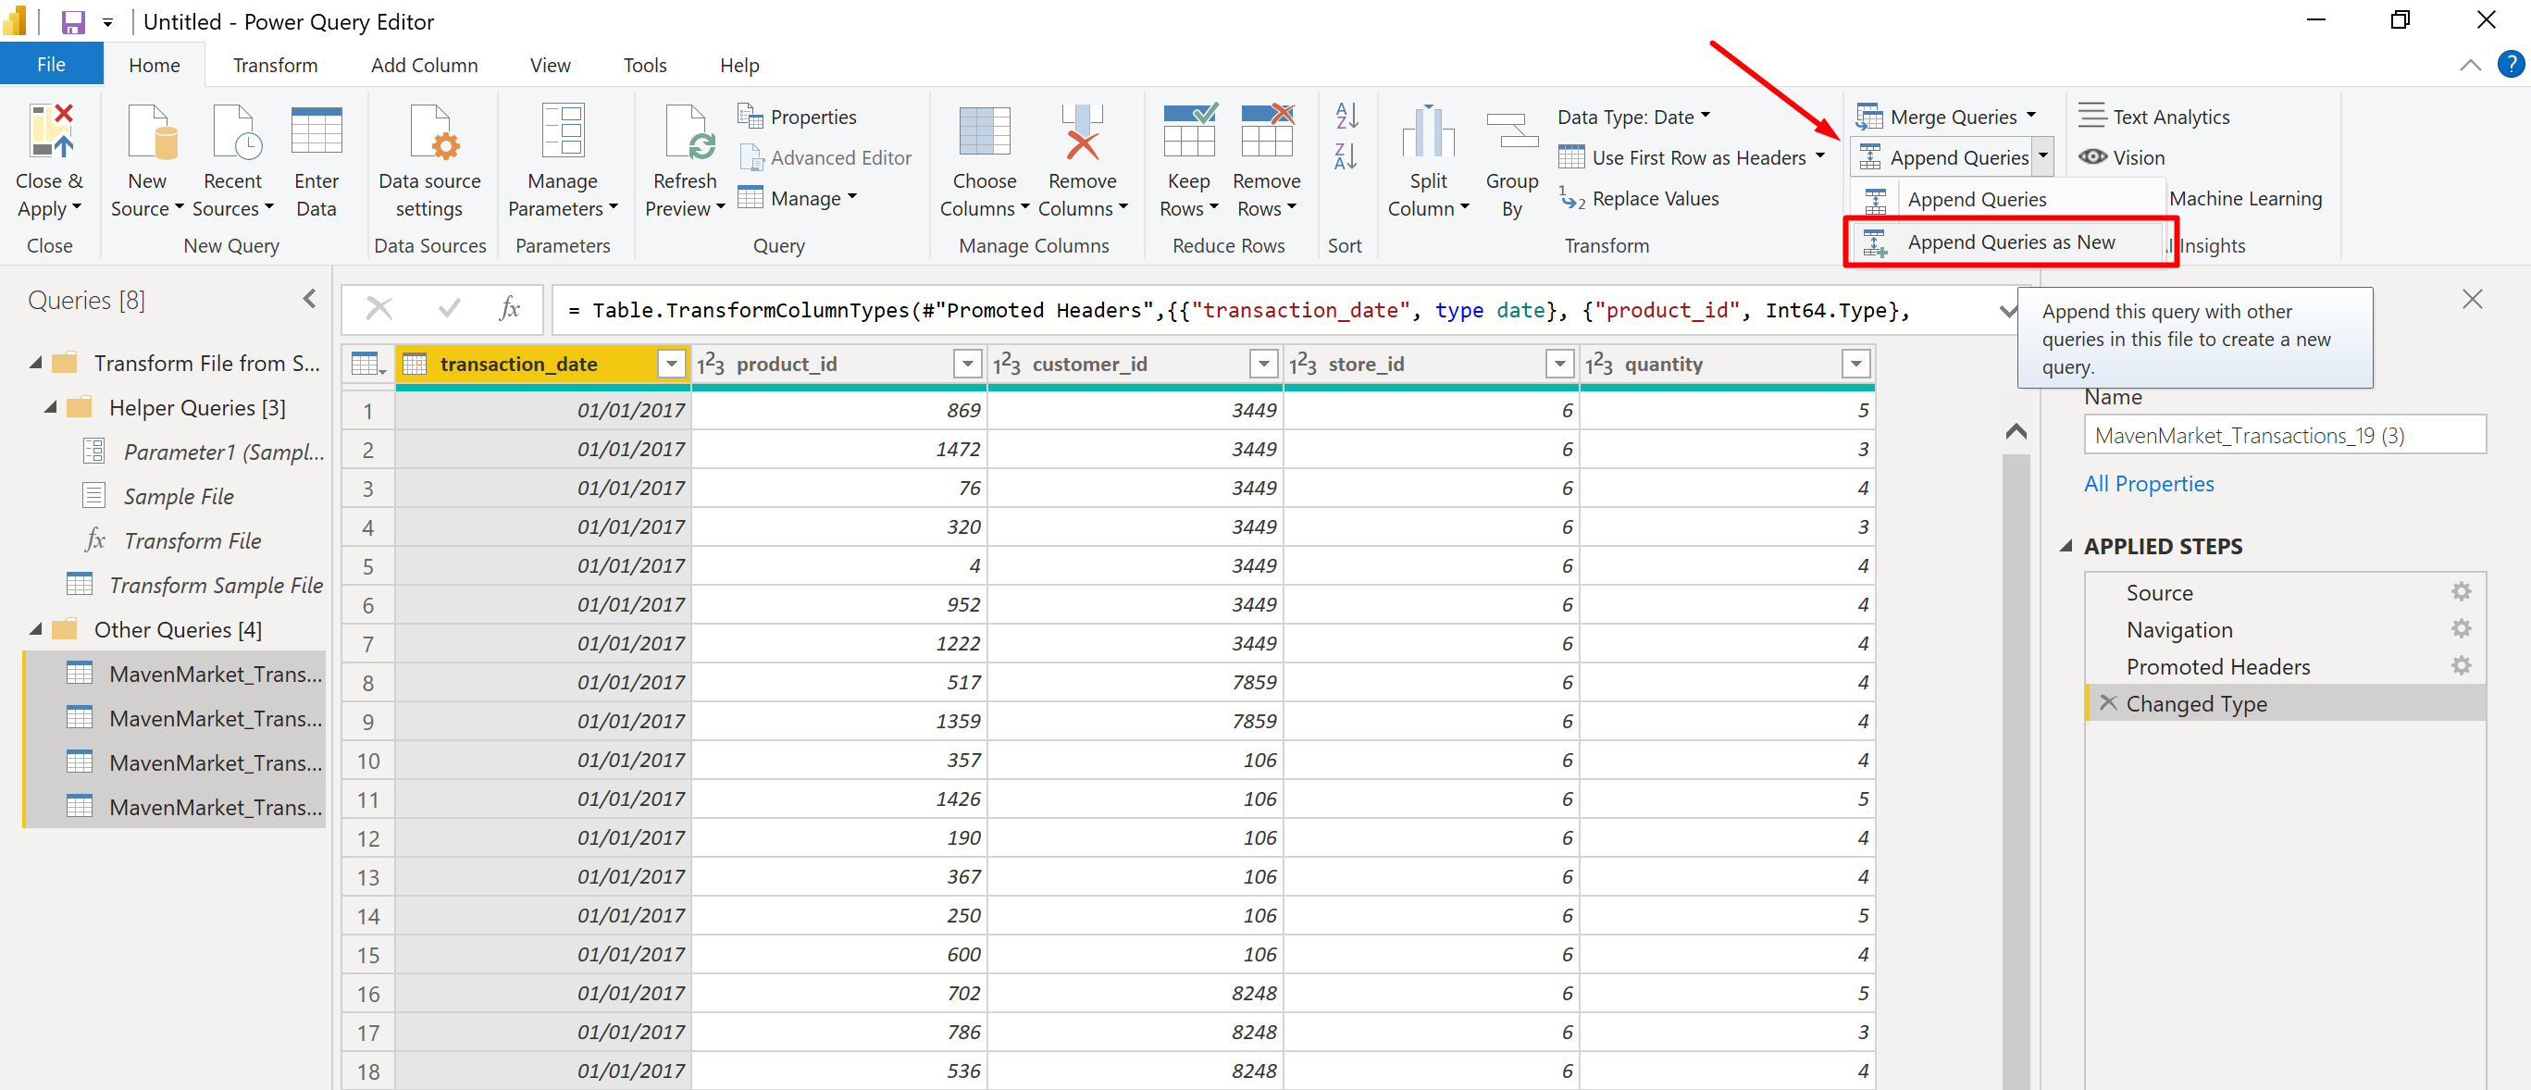The image size is (2531, 1090).
Task: Expand the formula bar chevron
Action: [2008, 310]
